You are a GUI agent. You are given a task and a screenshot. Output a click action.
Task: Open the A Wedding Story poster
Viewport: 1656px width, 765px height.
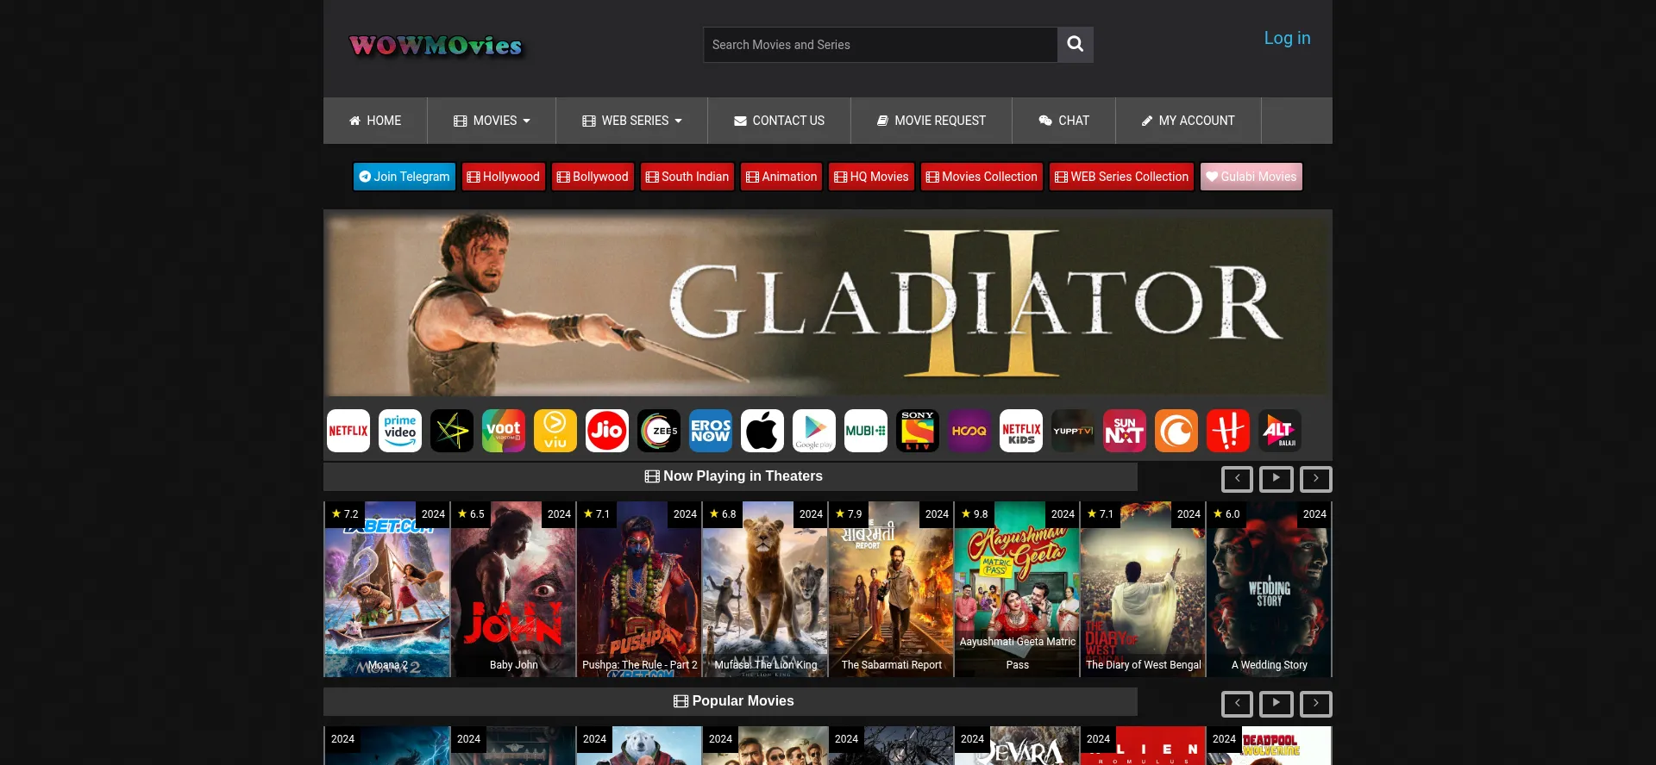[1269, 589]
